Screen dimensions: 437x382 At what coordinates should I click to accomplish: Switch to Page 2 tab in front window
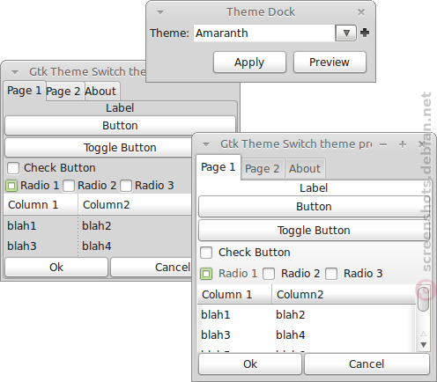[x=263, y=169]
